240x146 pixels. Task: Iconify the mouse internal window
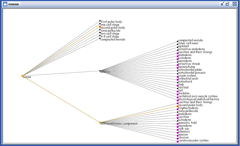pos(223,4)
